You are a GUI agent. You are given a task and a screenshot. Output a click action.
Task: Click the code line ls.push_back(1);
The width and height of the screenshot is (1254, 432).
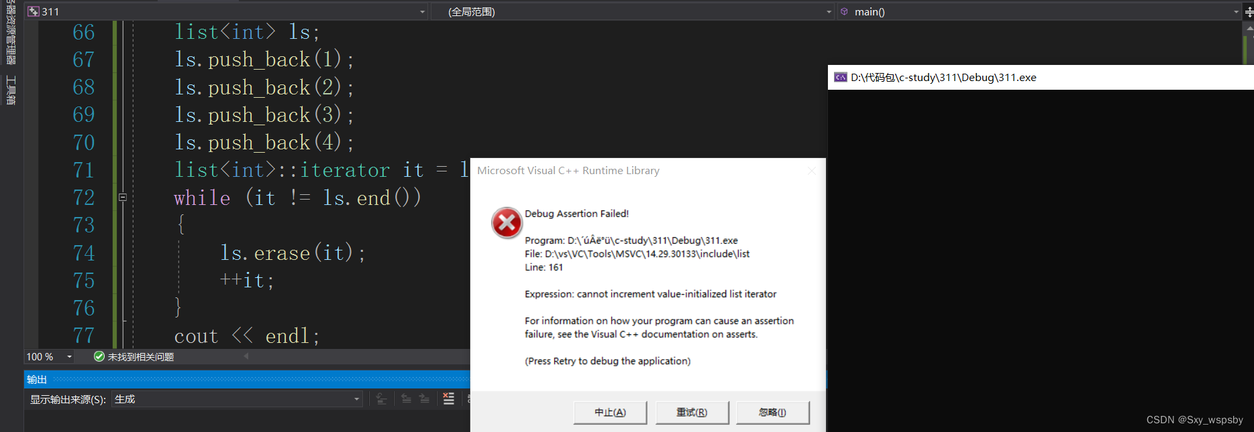point(264,60)
